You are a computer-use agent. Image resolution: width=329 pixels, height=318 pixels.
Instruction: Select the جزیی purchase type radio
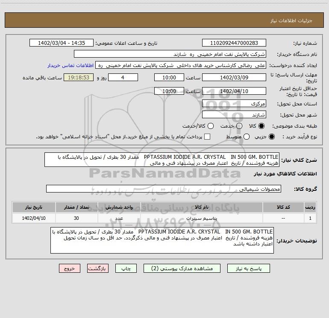click(271, 137)
